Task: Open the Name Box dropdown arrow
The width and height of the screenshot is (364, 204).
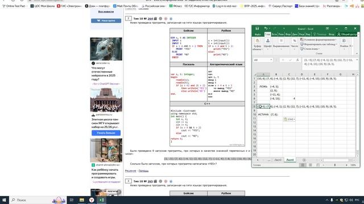Action: point(271,60)
